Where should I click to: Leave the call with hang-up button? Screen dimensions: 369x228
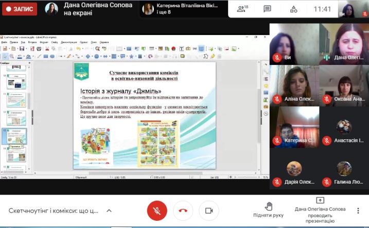(183, 210)
